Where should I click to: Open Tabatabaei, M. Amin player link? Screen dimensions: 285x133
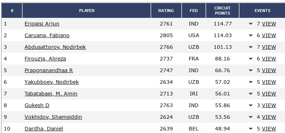tap(51, 94)
